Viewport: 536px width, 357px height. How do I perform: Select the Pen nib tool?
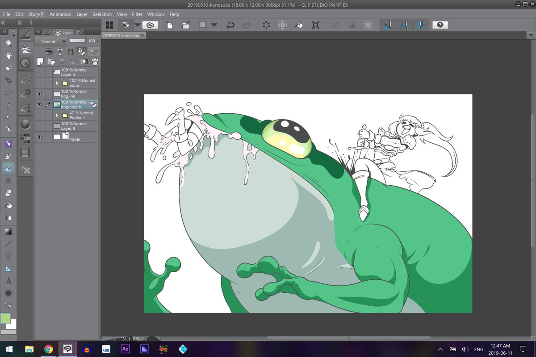point(8,129)
